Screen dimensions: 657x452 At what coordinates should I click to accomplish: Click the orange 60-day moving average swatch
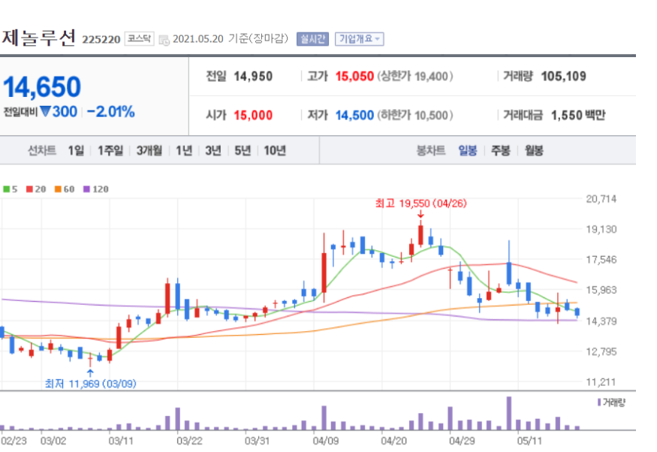pyautogui.click(x=58, y=189)
